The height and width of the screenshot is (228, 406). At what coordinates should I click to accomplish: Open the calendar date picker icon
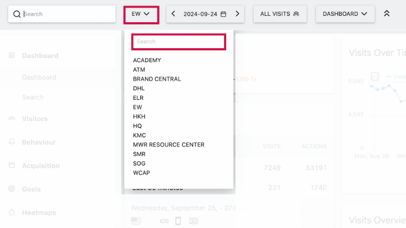tap(223, 14)
